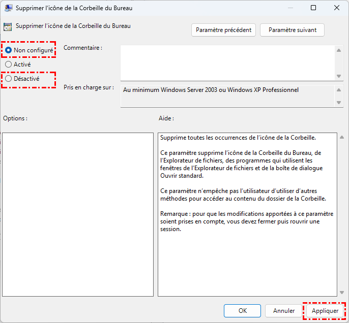Click the Aide description text area

tap(247, 214)
